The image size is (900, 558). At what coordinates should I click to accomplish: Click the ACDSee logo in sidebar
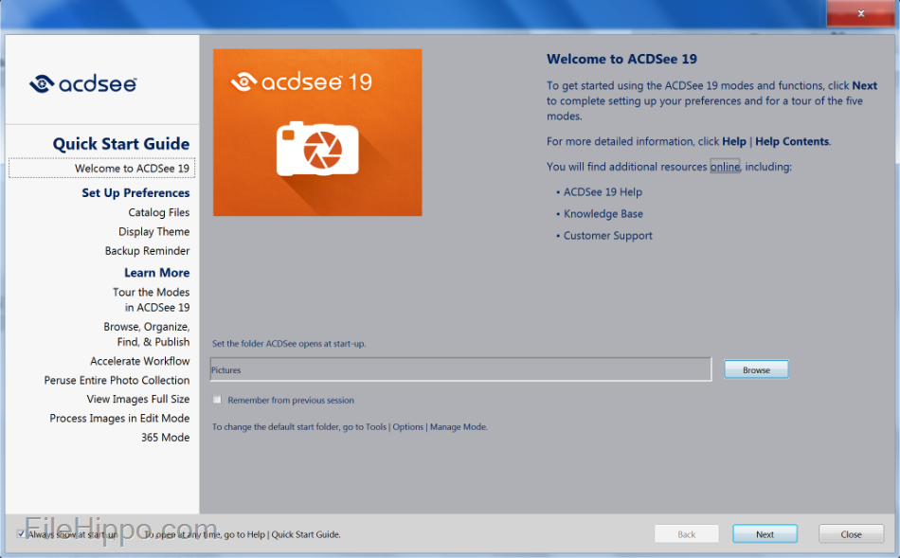pos(83,84)
